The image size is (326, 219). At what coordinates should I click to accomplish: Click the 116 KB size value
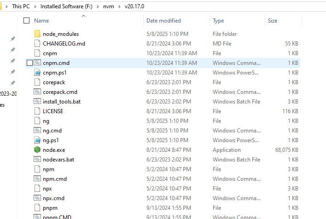[x=290, y=111]
